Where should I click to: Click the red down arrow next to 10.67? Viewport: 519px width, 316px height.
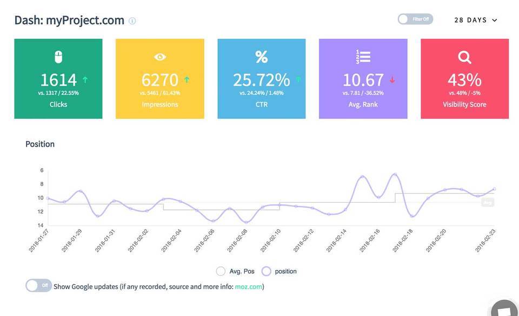392,80
